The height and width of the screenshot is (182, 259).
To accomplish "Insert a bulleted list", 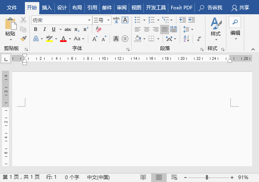I will click(x=137, y=20).
